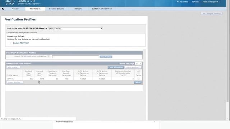
Task: Click the Delete button
Action: tap(138, 82)
